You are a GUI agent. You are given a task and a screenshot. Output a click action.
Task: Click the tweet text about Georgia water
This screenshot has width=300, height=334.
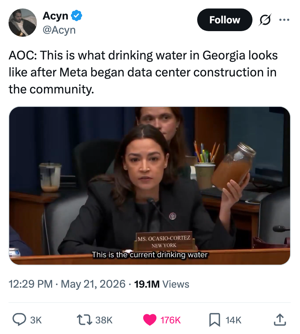tap(143, 72)
